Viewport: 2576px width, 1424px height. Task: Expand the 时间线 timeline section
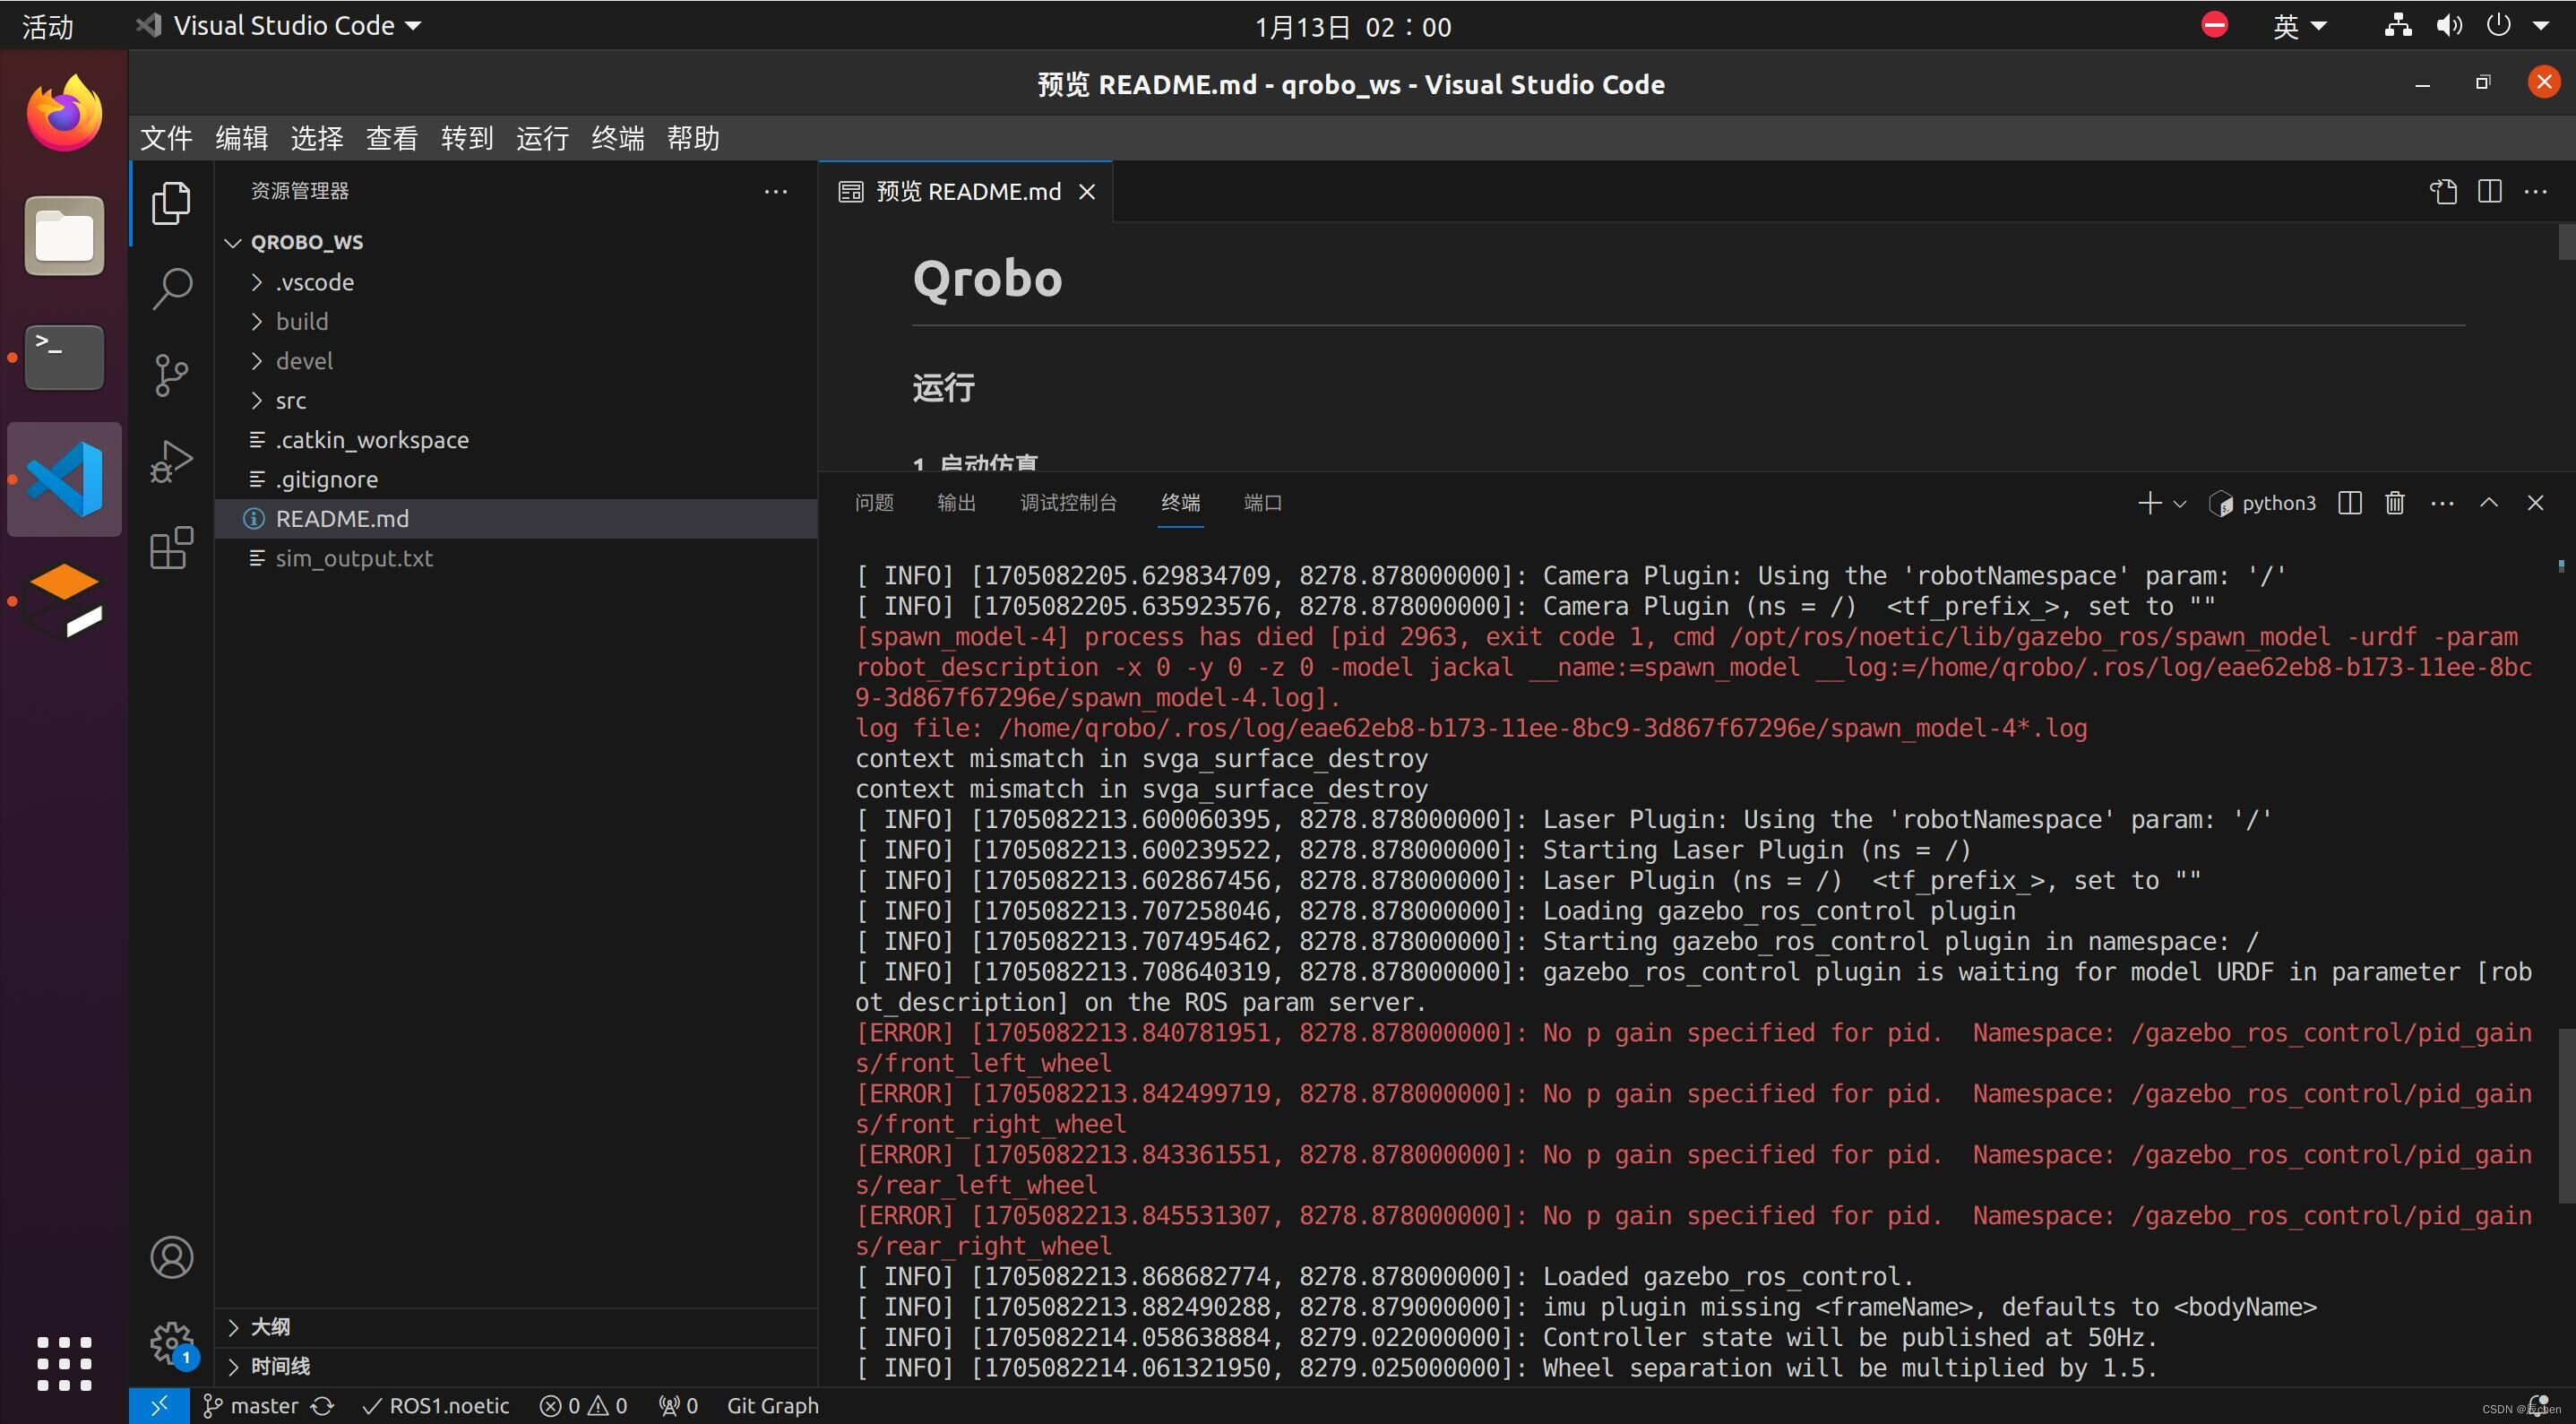(516, 1366)
